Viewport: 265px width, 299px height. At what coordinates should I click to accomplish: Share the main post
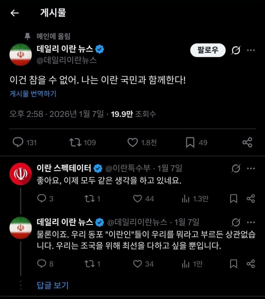coord(247,142)
